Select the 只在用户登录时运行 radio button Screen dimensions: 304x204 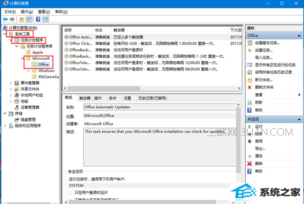(70, 193)
